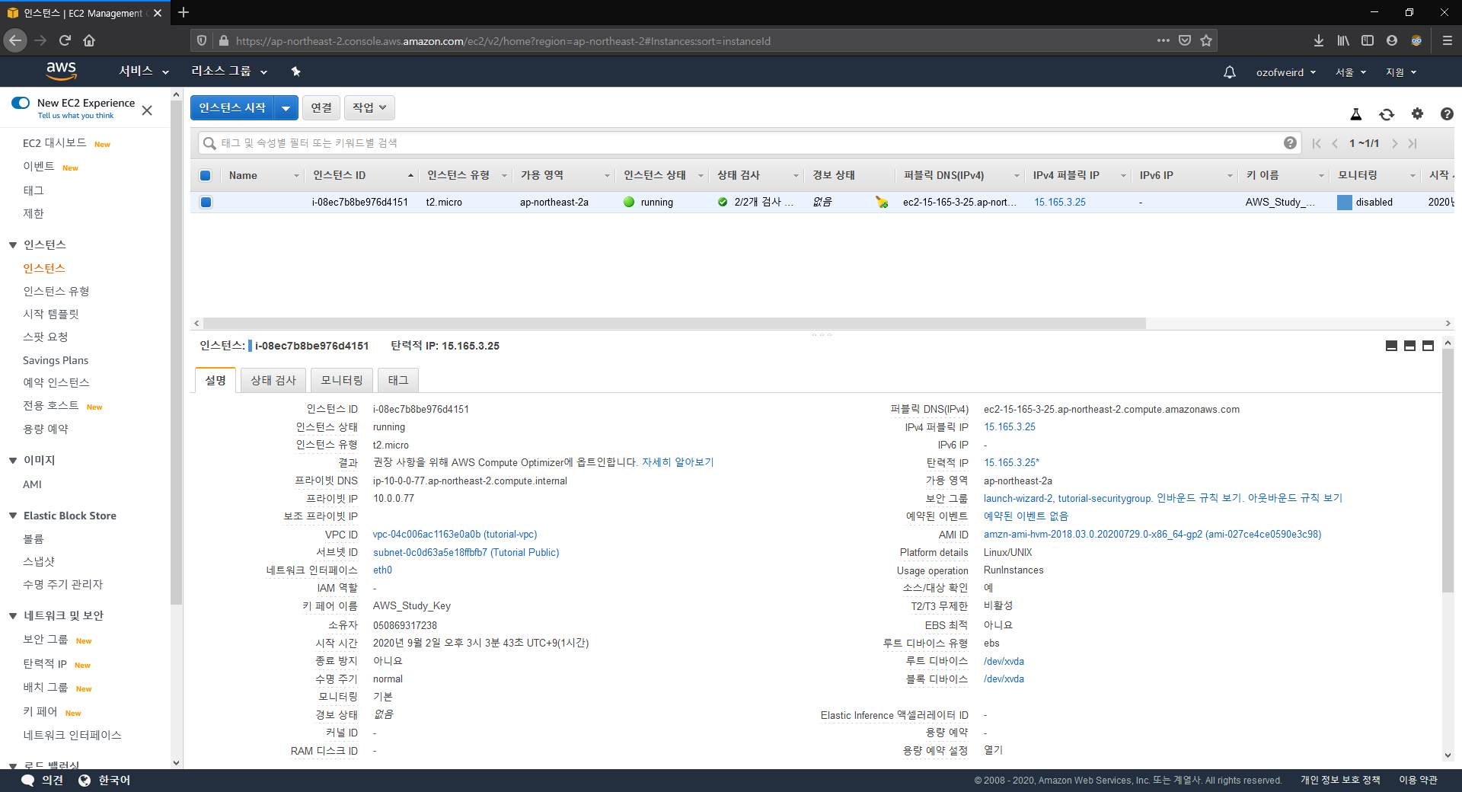Switch to the 태그 tab
Screen dimensions: 1462x792
click(398, 380)
